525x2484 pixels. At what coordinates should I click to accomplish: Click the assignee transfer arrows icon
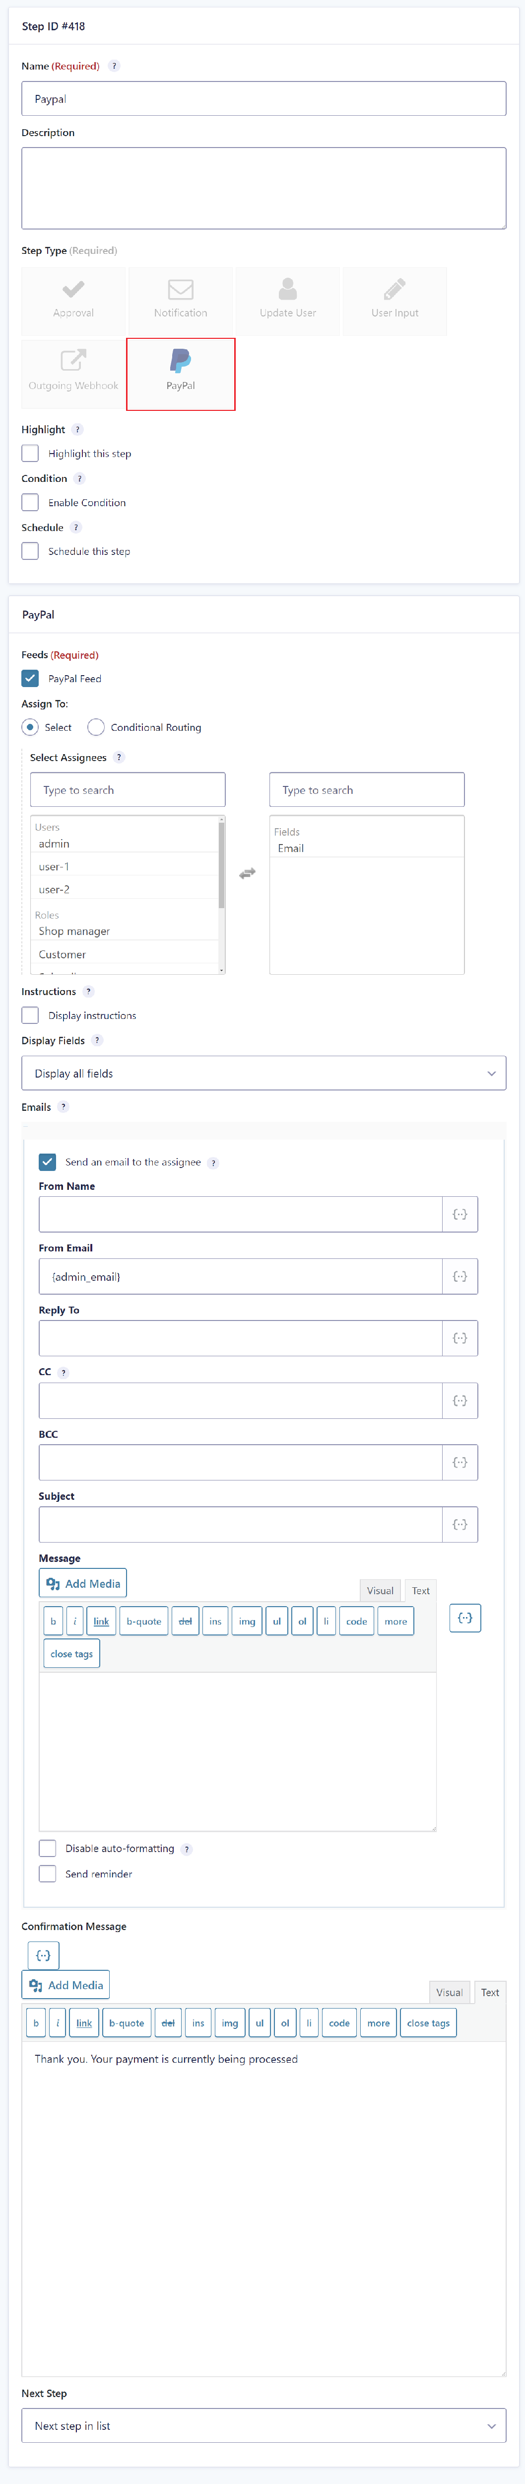coord(248,873)
